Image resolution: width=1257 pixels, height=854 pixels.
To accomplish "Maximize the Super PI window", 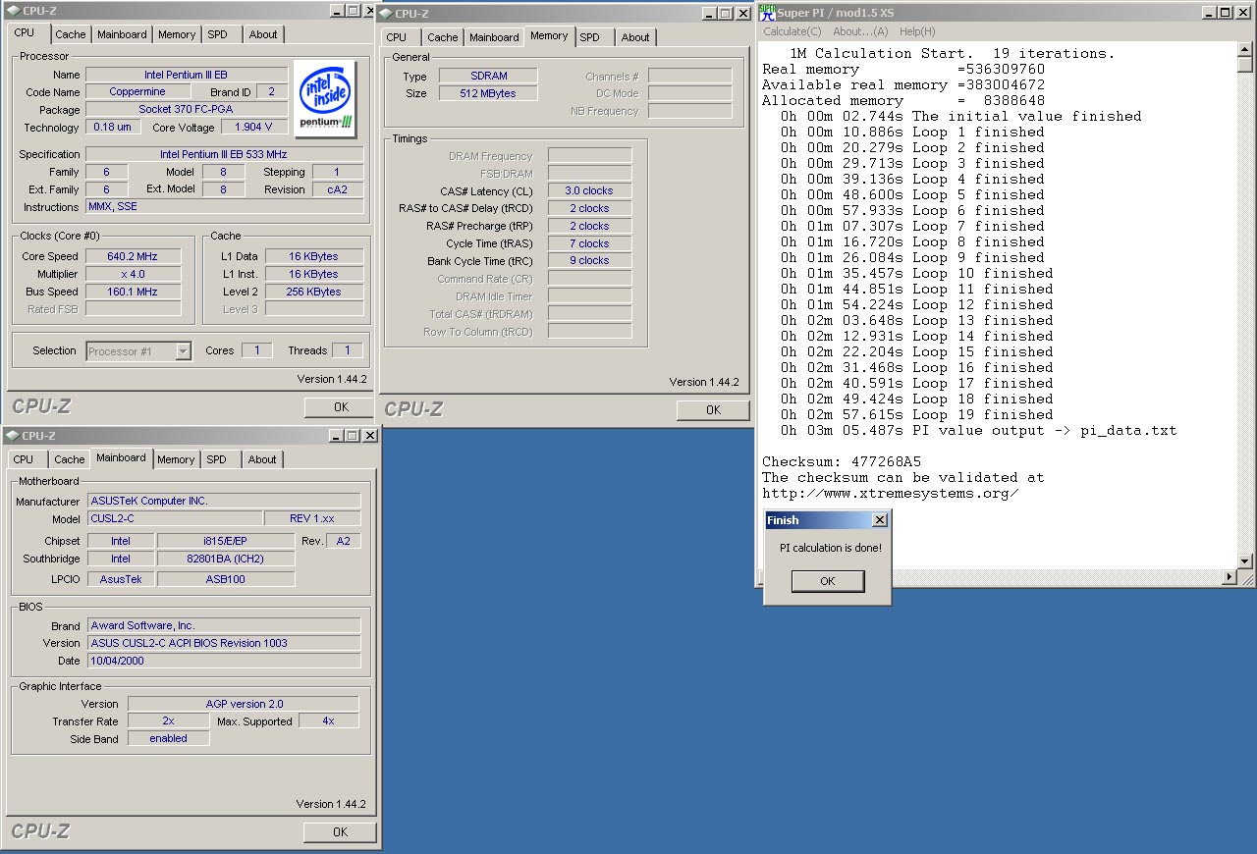I will pyautogui.click(x=1226, y=13).
